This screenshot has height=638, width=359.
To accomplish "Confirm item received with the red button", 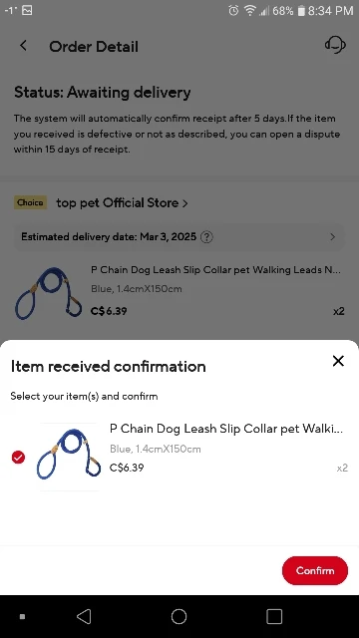I will (x=315, y=571).
